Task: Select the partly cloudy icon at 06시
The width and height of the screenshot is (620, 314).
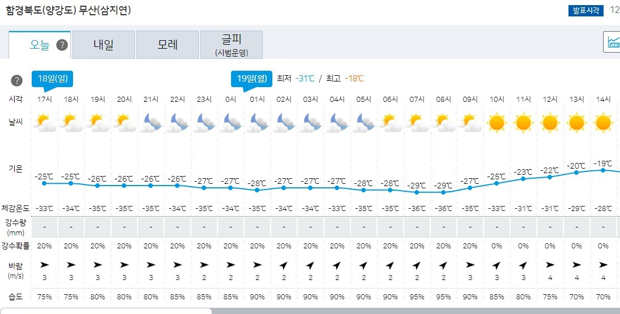Action: tap(390, 122)
